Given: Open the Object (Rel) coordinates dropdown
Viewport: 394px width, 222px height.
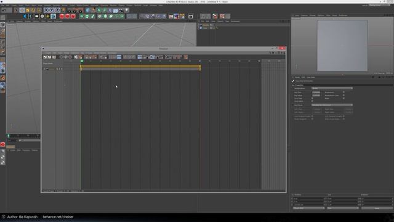Looking at the screenshot, I should tap(308, 208).
